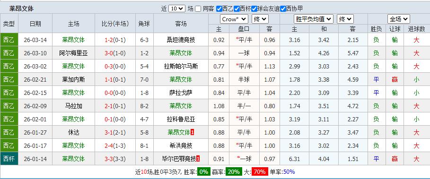Click the 70% 大 rate badge
Viewport: 430px width, 179px height.
click(x=260, y=172)
